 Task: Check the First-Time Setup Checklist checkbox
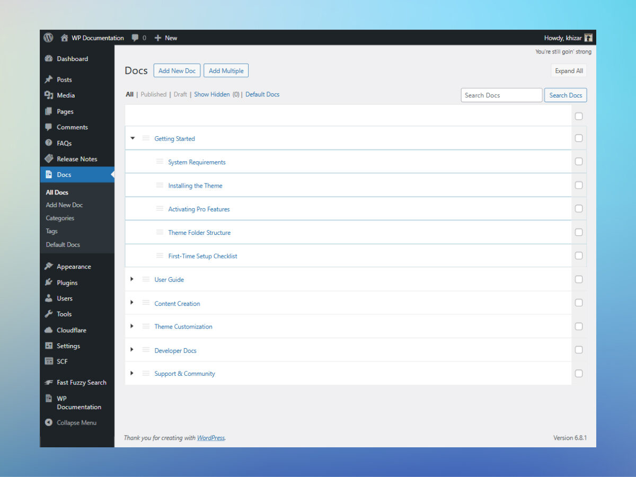(x=579, y=255)
